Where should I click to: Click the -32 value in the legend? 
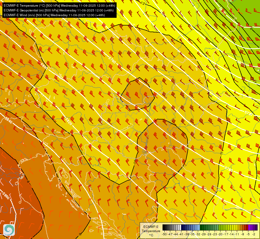pos(198,234)
